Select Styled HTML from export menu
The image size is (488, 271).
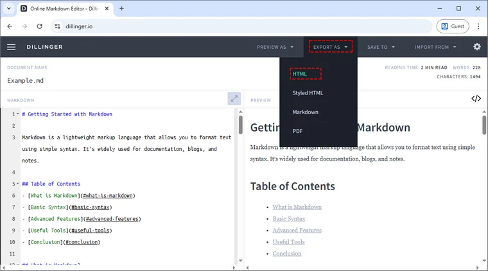coord(308,93)
